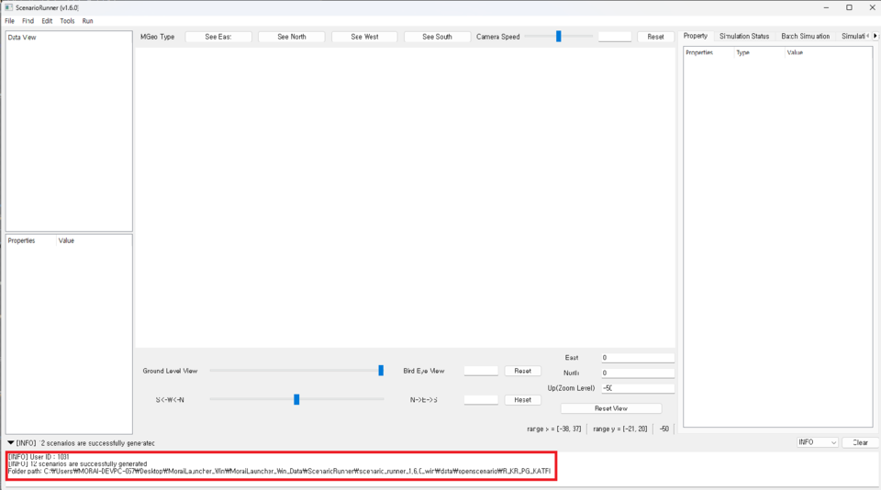Click Reset next to Camera Speed
Screen dimensions: 881x490
pyautogui.click(x=655, y=37)
